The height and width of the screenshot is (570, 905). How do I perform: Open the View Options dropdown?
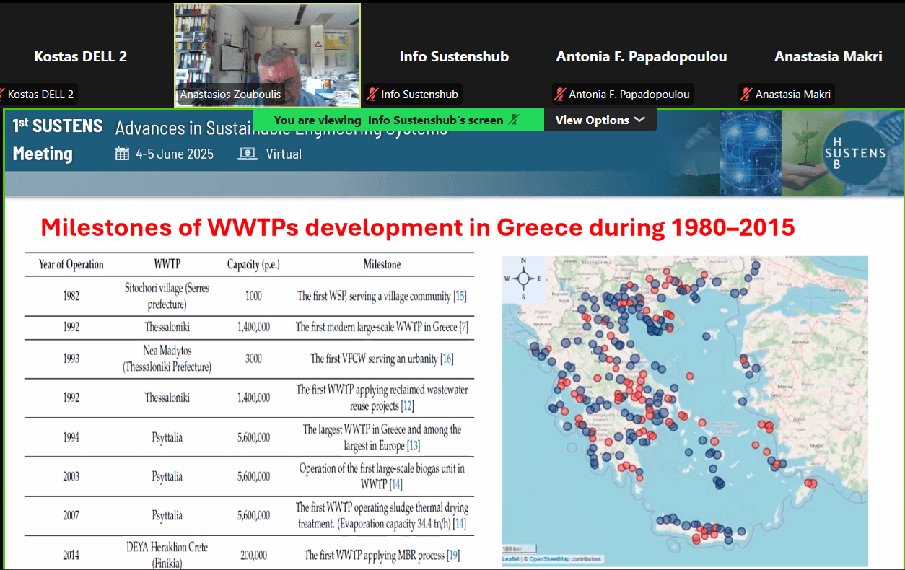pos(599,120)
